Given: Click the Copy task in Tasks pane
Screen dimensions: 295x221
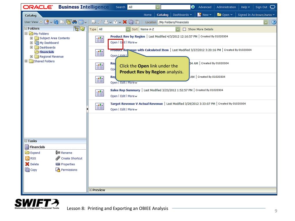Looking at the screenshot, I should click(31, 170).
